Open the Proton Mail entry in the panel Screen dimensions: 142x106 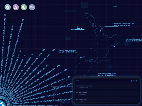tap(106, 93)
